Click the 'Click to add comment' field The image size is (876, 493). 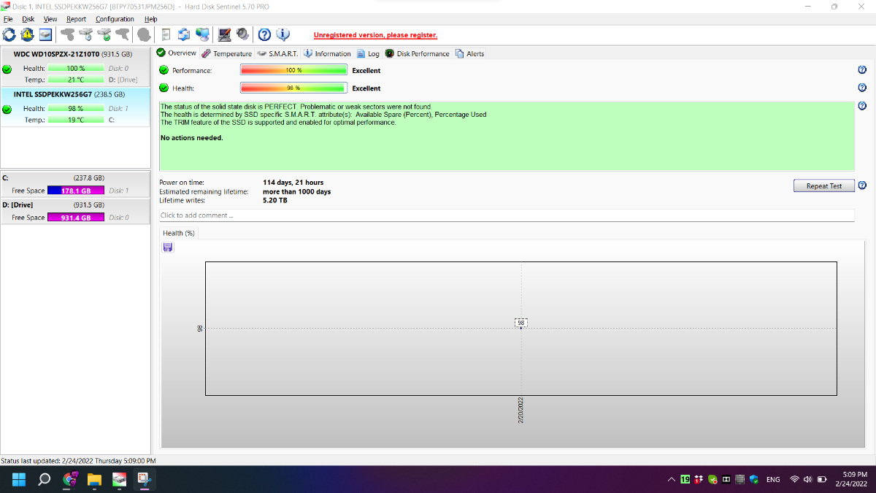[507, 215]
